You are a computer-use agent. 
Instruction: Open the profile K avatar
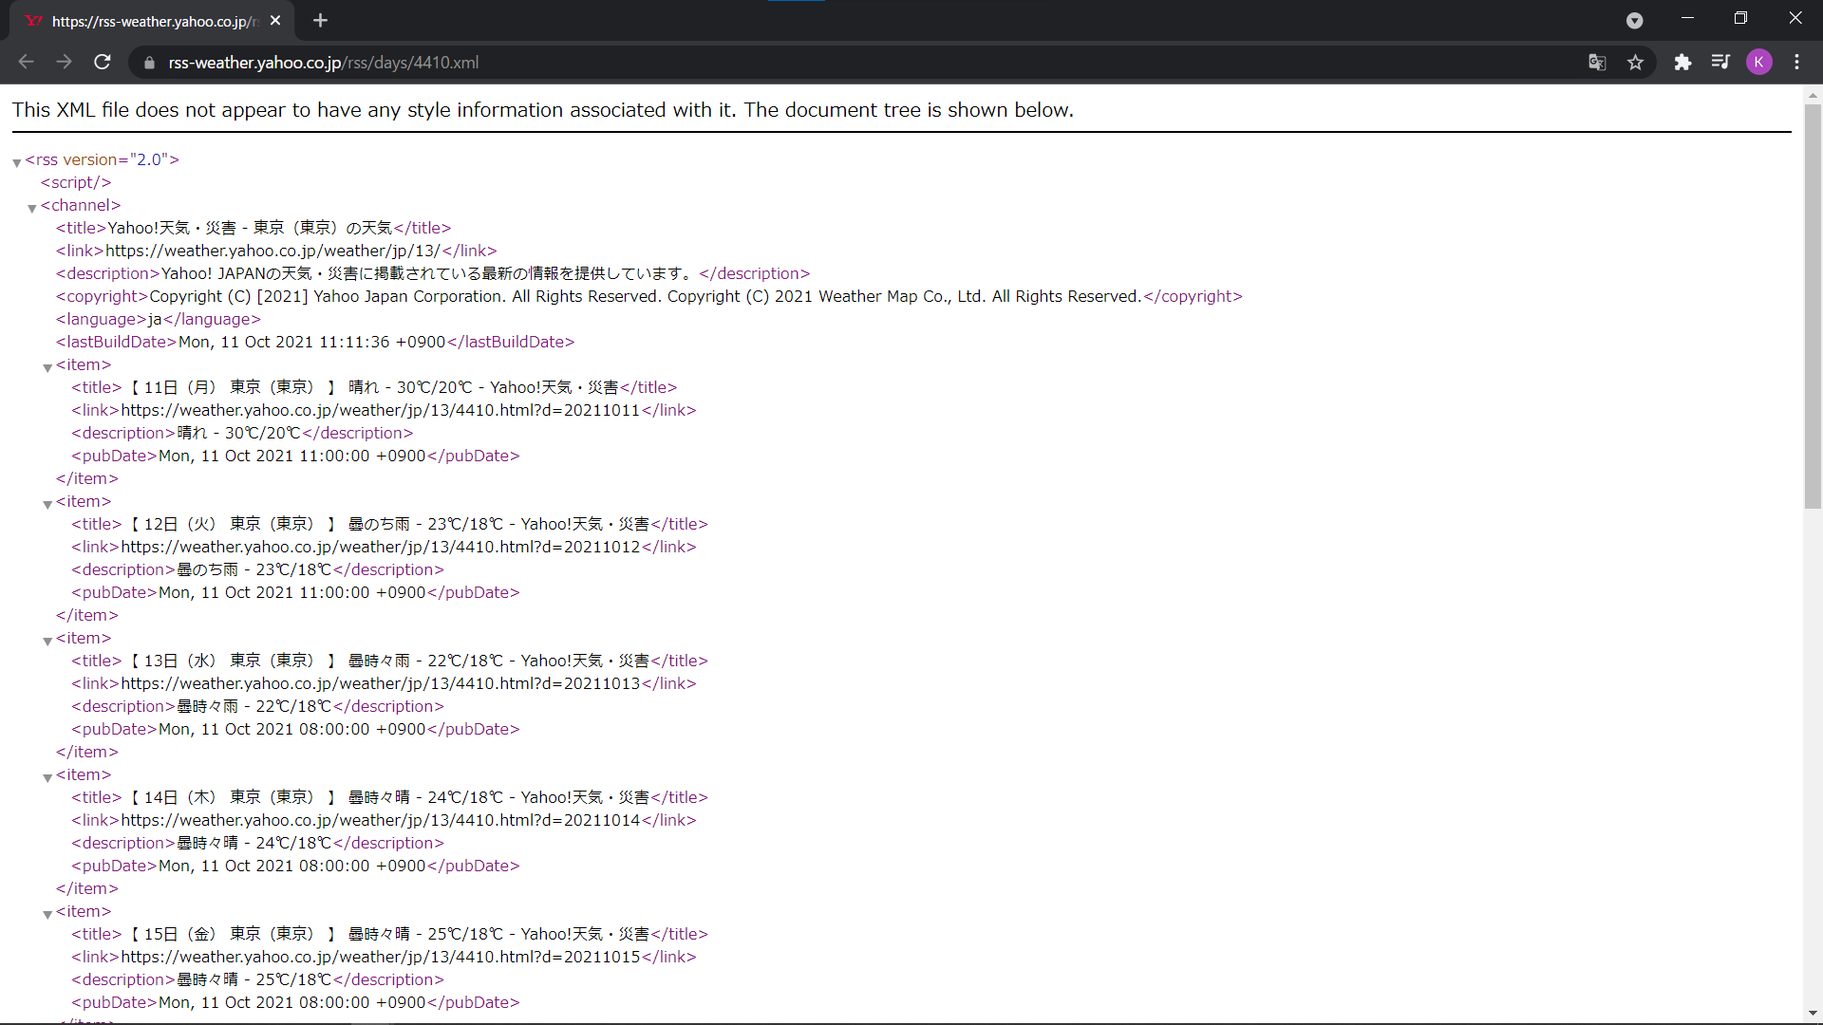point(1758,63)
